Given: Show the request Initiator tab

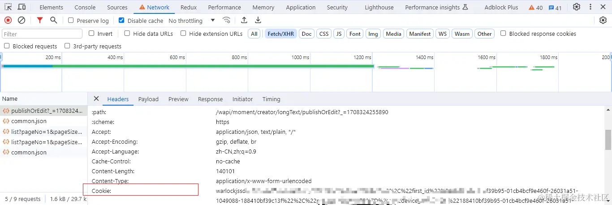Looking at the screenshot, I should click(242, 99).
